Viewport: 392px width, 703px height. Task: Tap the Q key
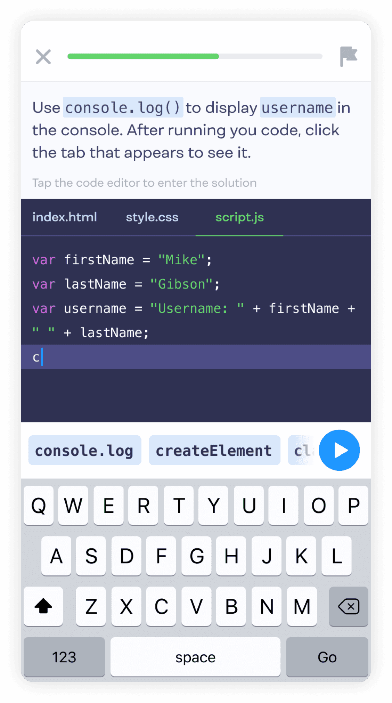click(39, 505)
